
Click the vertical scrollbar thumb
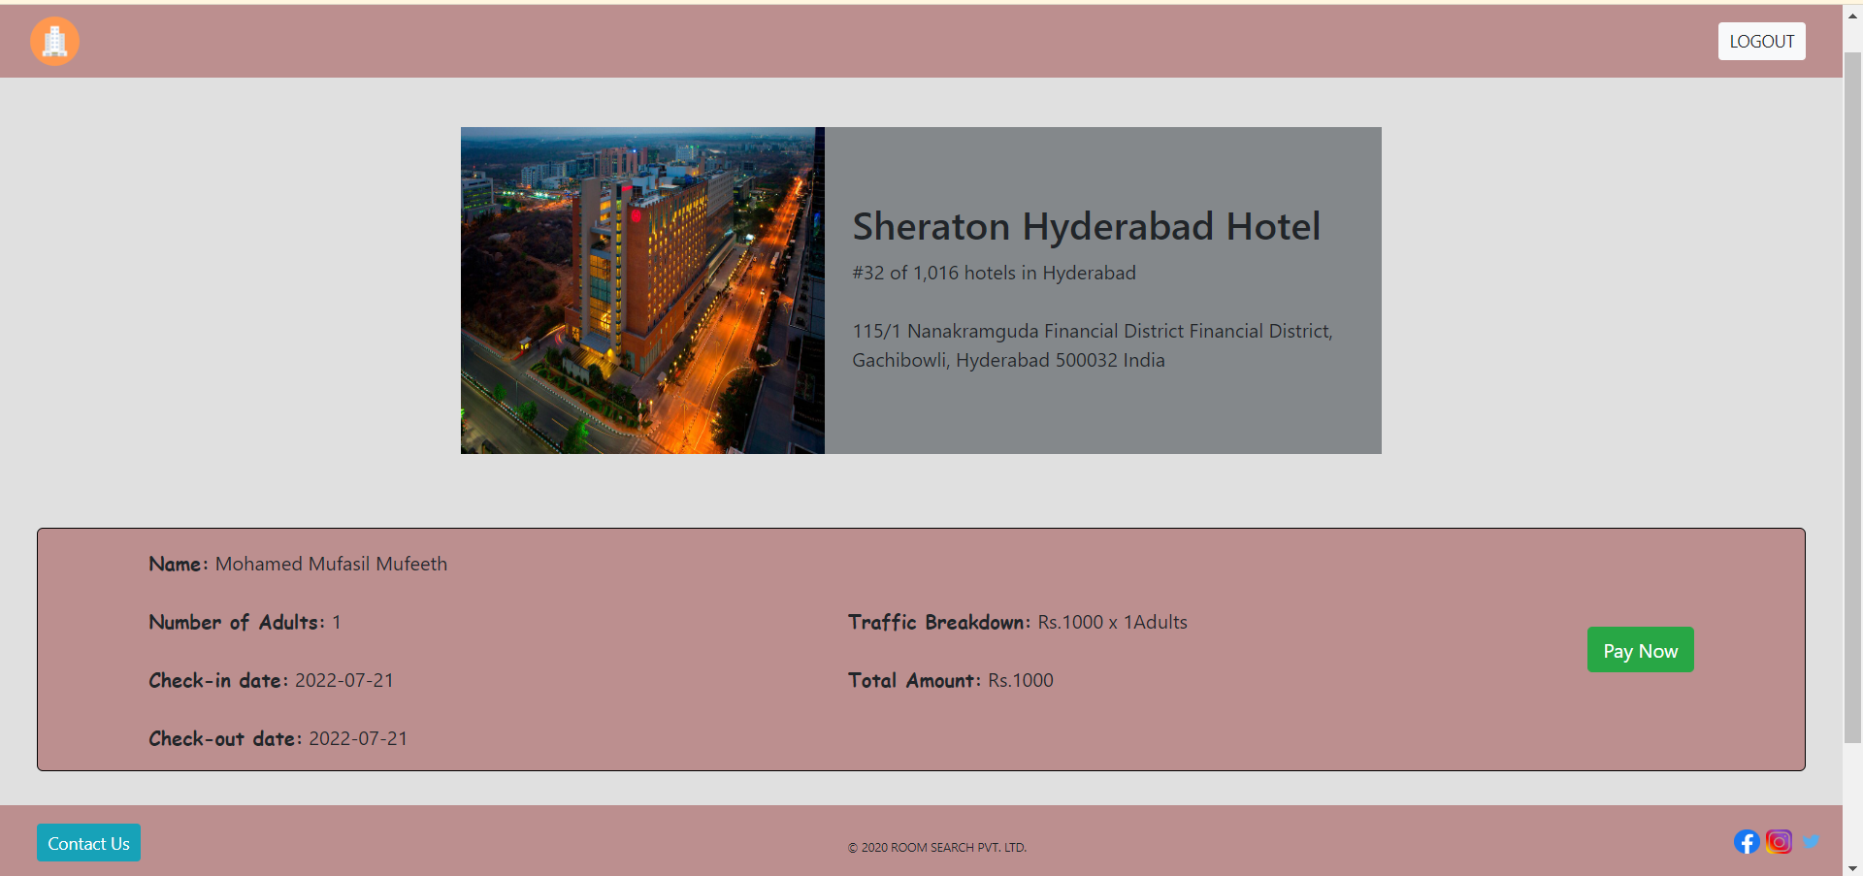pyautogui.click(x=1852, y=398)
